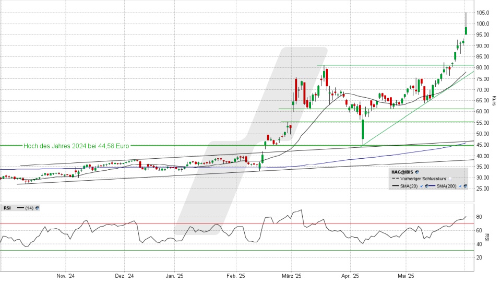Click the März '25 axis label
This screenshot has height=282, width=501.
click(292, 276)
